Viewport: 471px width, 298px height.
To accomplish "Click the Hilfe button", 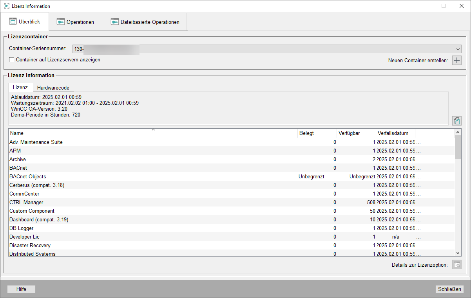I will click(21, 289).
